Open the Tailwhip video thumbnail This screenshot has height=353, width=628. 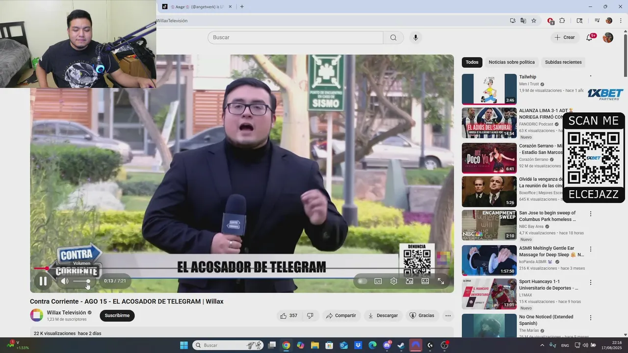[489, 89]
